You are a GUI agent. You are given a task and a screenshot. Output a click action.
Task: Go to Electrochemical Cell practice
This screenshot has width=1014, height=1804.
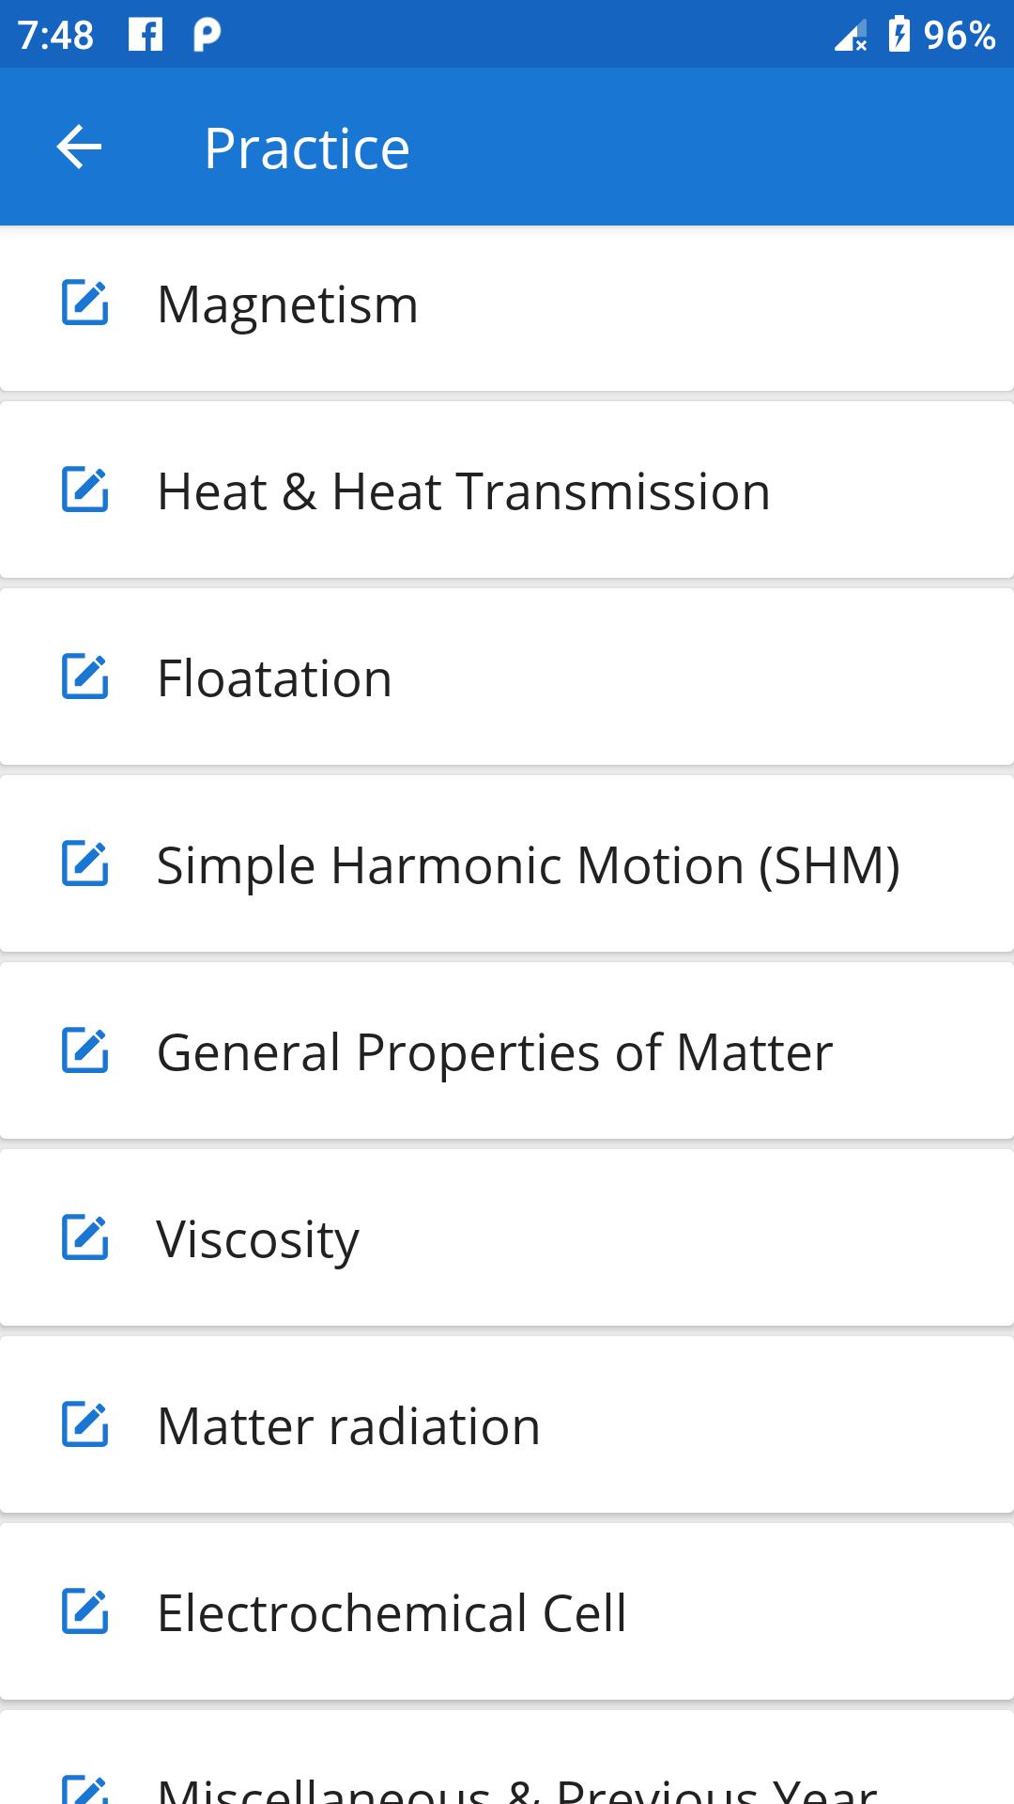[x=392, y=1613]
